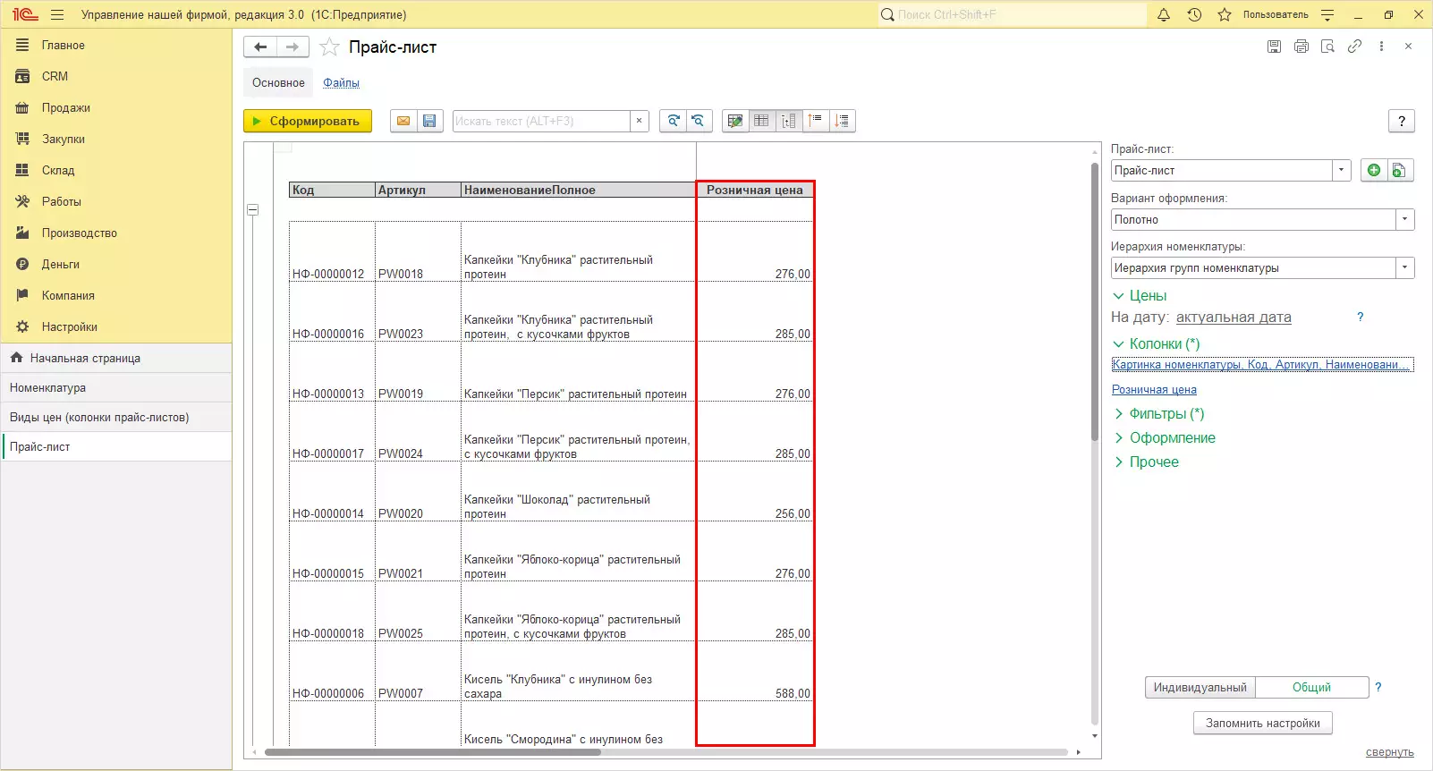Save the report using the top-right diskette icon
Screen dimensions: 1433x771
1275,47
